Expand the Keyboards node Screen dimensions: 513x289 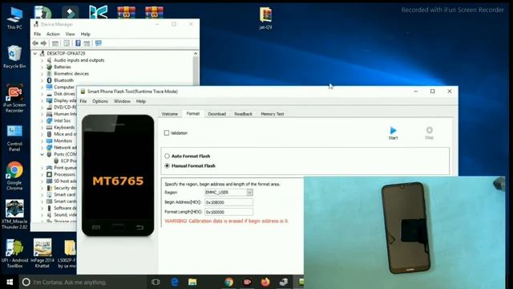42,127
